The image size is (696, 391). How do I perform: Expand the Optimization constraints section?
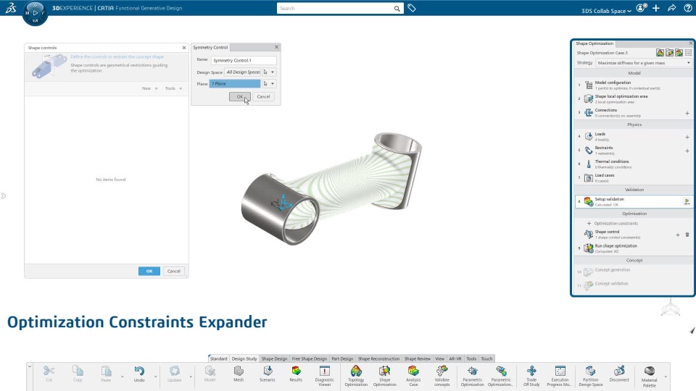613,224
